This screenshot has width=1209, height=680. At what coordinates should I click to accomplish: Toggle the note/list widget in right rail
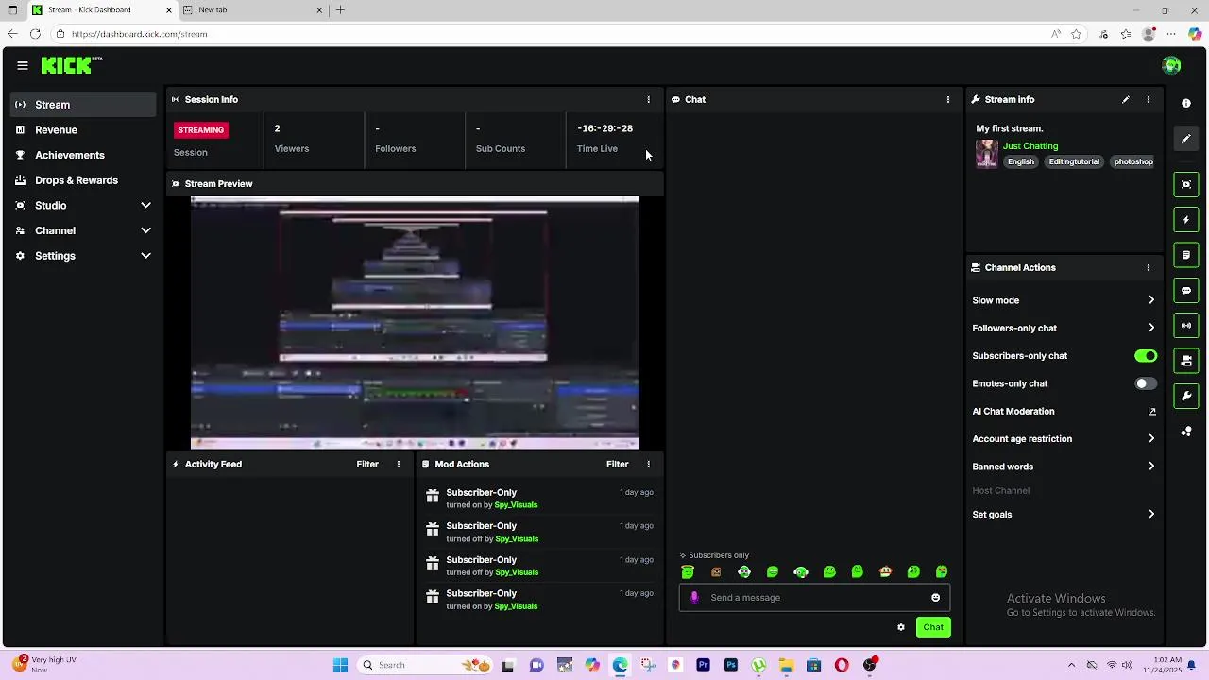[x=1186, y=255]
